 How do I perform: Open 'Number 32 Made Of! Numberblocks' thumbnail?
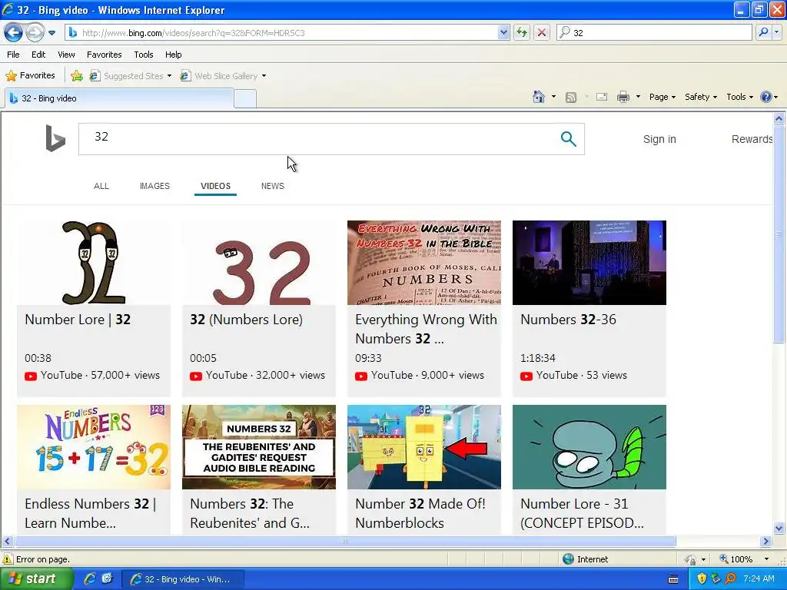point(424,447)
